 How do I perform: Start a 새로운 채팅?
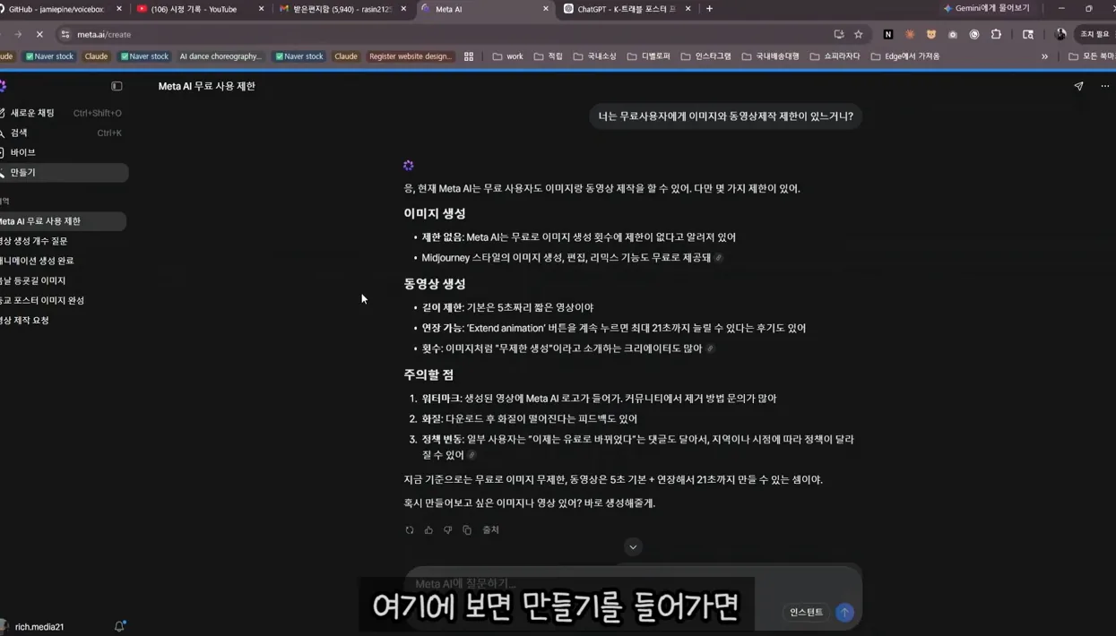pos(63,113)
